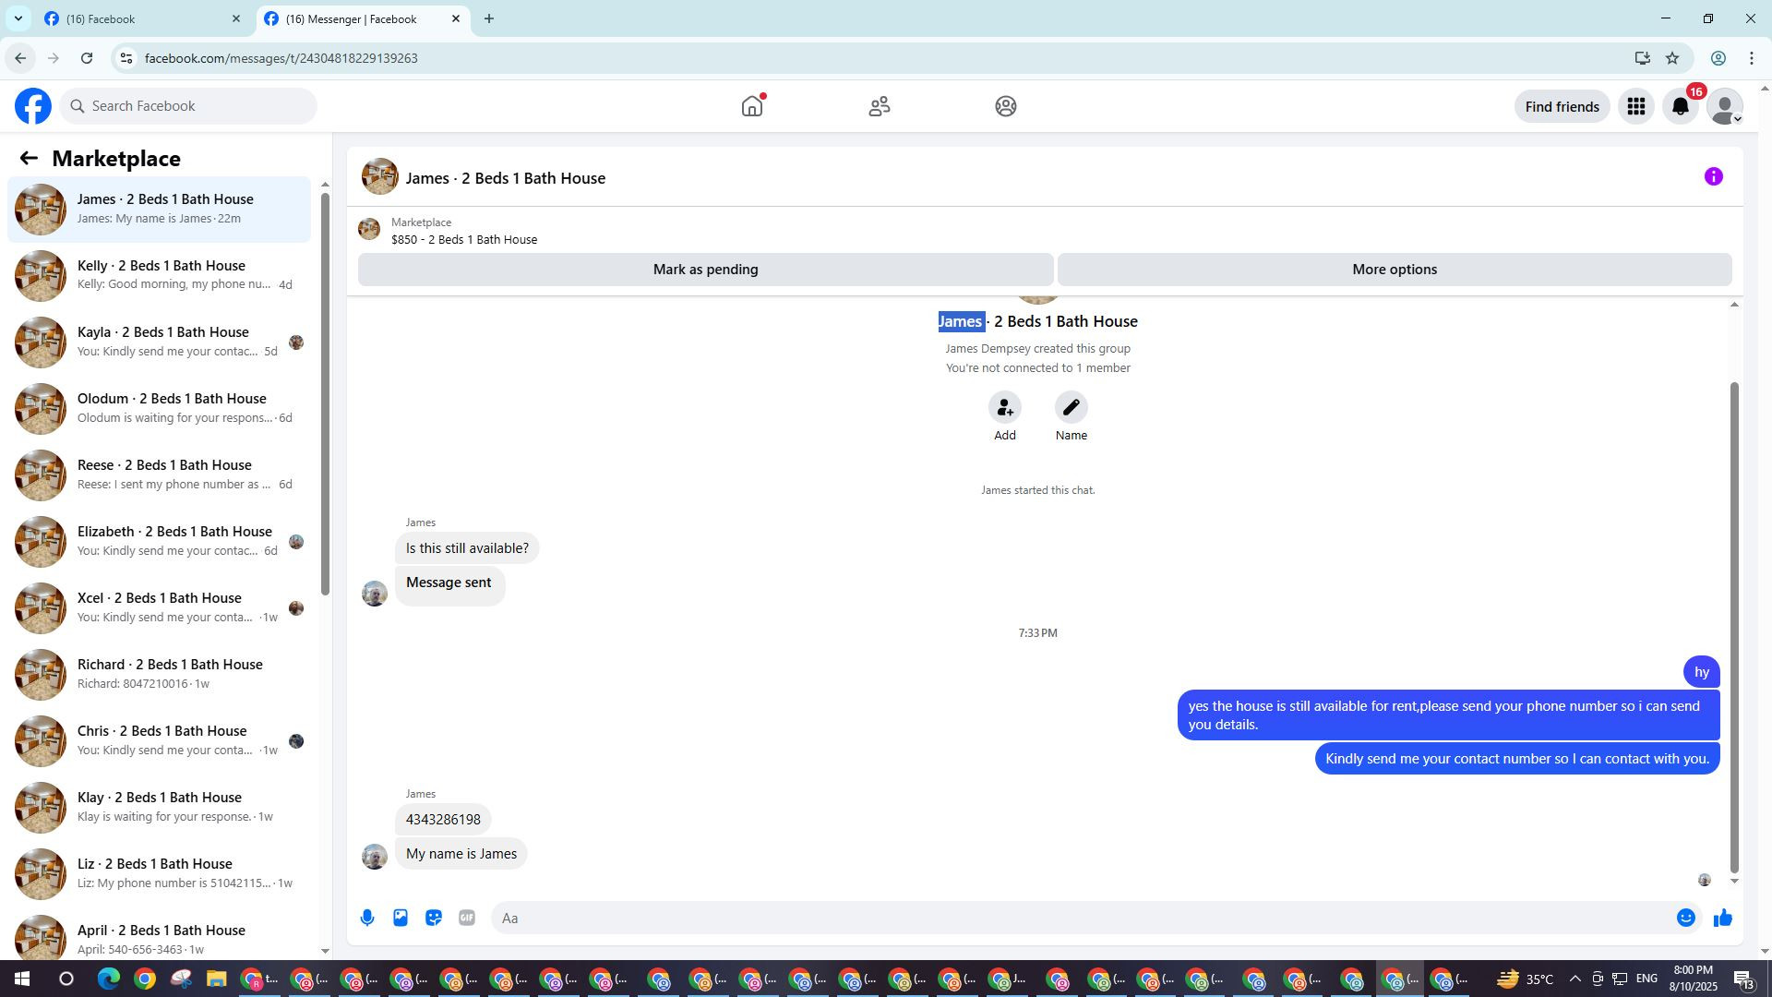
Task: Open the emoji picker in message box
Action: tap(1685, 918)
